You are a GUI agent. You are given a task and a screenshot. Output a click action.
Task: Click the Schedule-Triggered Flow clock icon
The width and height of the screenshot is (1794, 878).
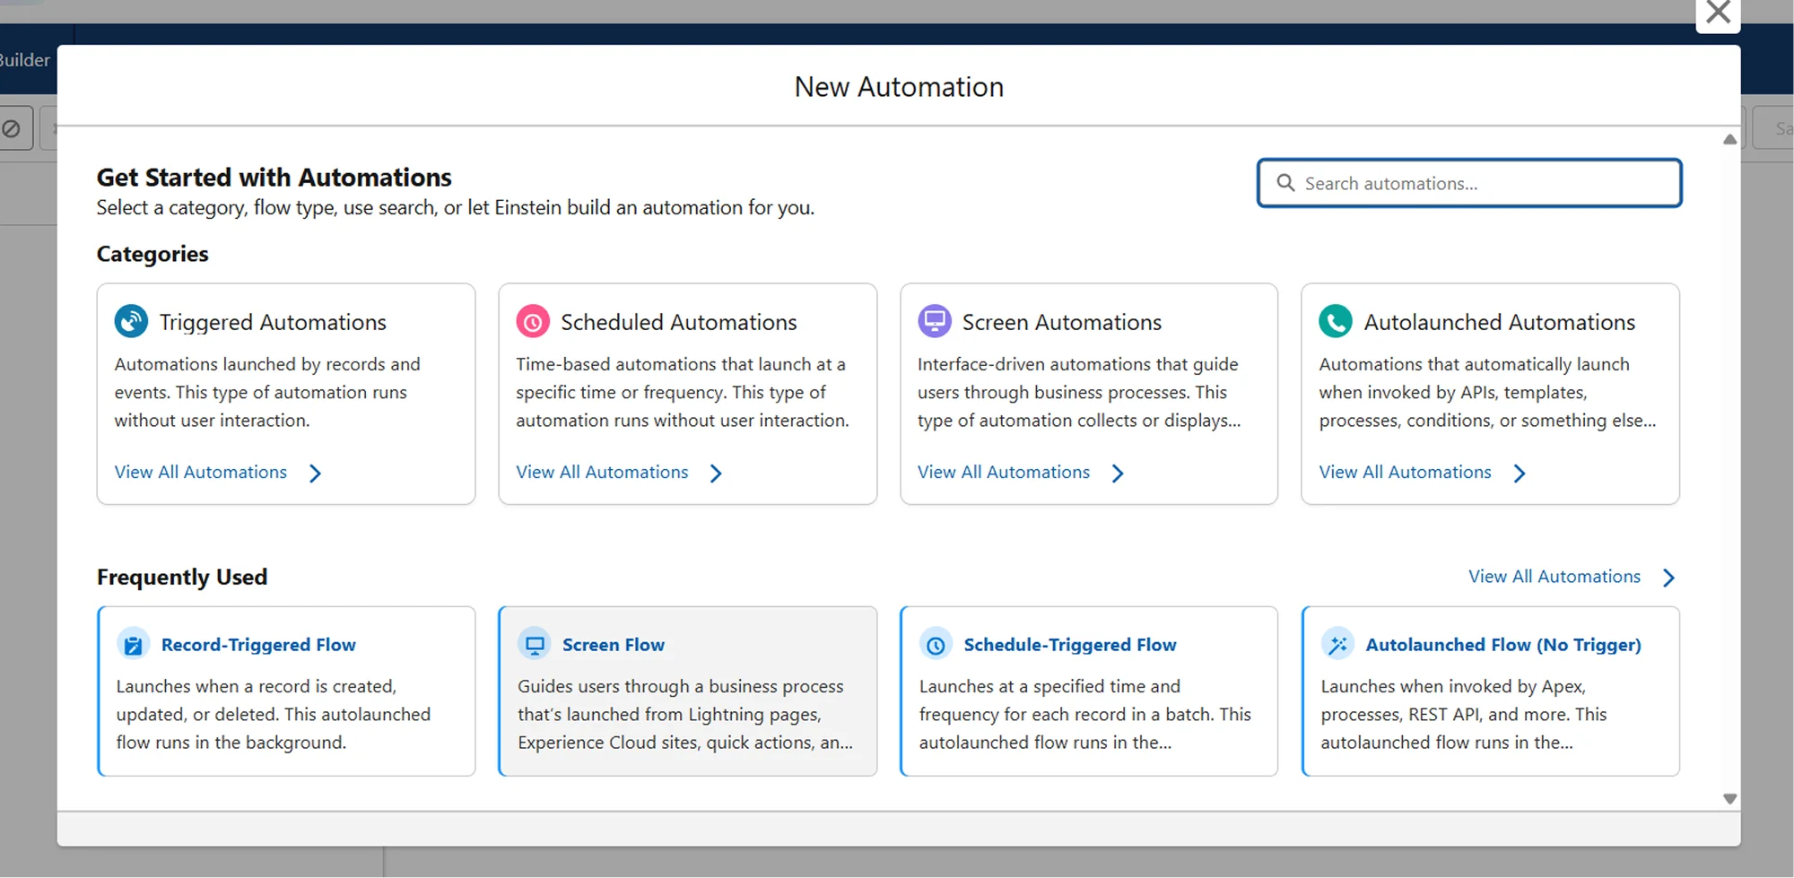pyautogui.click(x=936, y=644)
